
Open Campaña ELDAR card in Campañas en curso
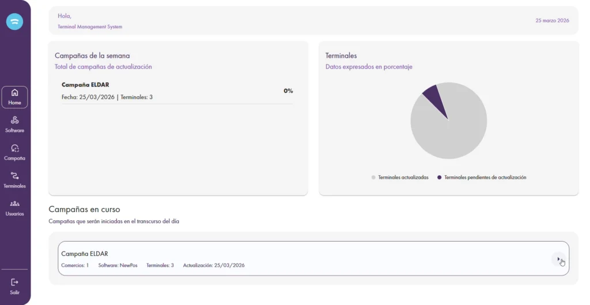coord(313,258)
